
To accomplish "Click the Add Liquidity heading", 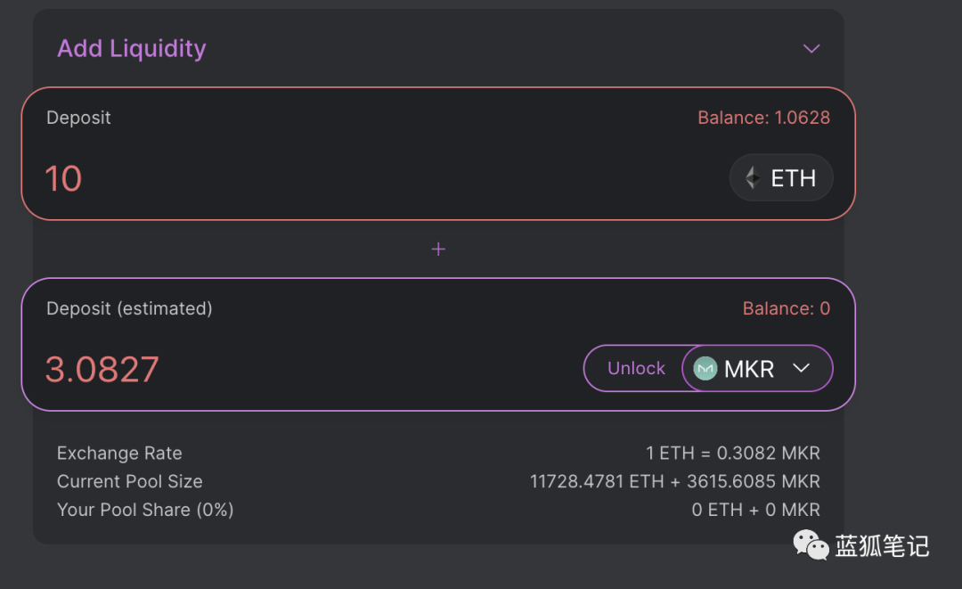I will (x=131, y=48).
